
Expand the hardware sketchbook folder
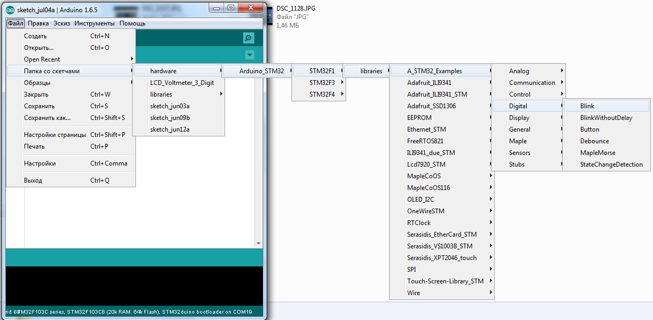[x=179, y=71]
